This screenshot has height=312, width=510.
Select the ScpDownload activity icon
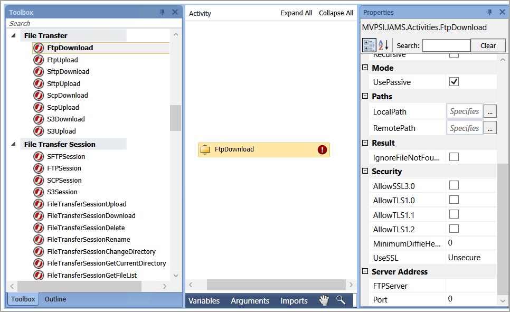39,96
